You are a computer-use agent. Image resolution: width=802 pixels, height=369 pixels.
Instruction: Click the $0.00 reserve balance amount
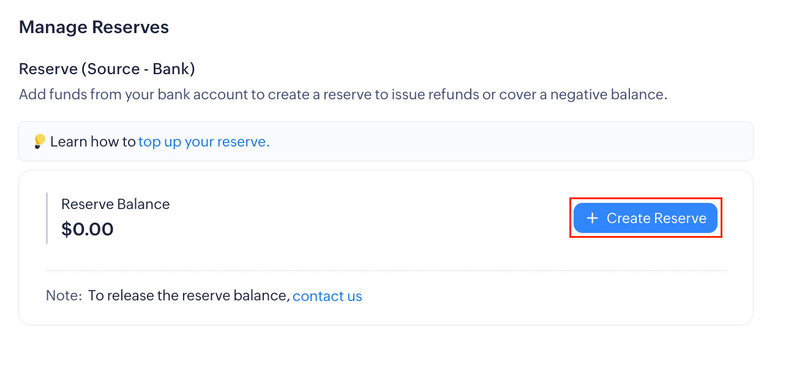(x=88, y=229)
